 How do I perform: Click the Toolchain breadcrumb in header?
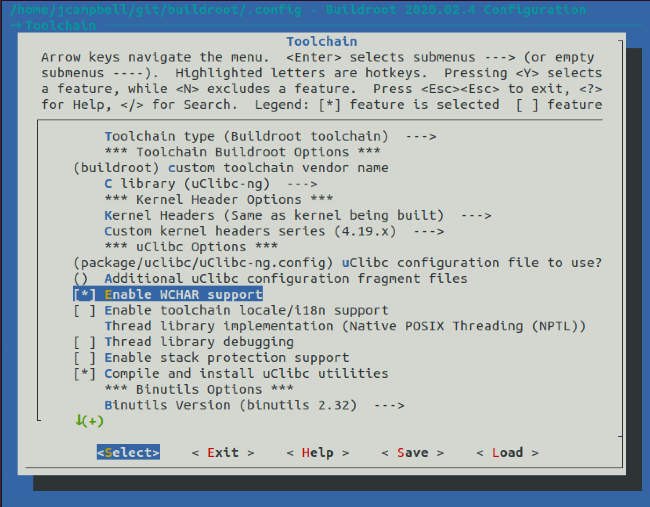pos(61,25)
